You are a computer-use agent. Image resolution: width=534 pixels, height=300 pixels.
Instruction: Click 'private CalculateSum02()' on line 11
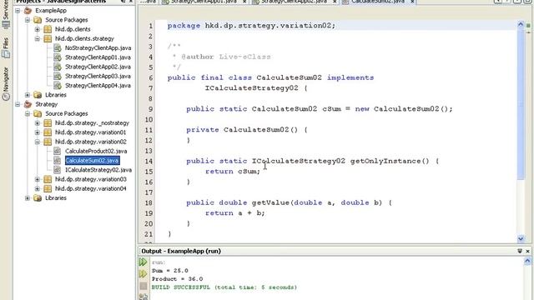(242, 130)
